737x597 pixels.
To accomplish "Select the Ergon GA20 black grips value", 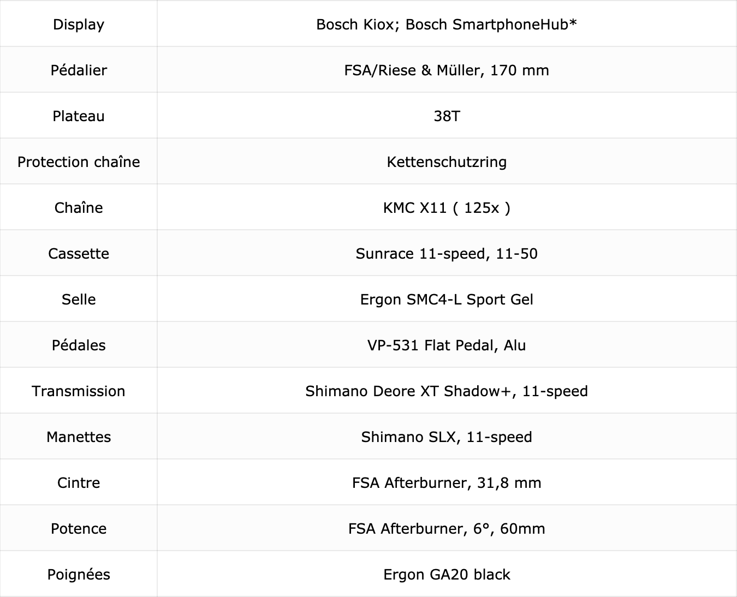I will point(447,575).
